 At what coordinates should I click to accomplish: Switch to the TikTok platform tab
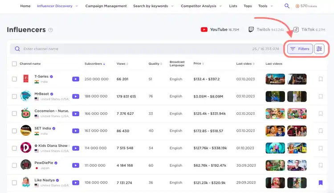click(x=310, y=30)
